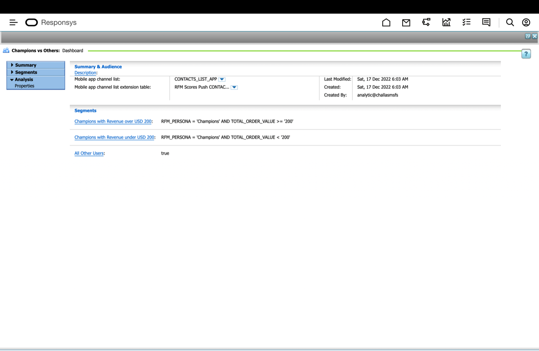Open the checklist tasks icon
This screenshot has height=351, width=539.
(466, 23)
